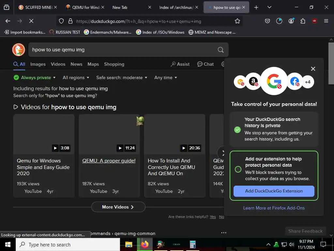Open Firefox account profile icon
This screenshot has height=251, width=334.
pyautogui.click(x=291, y=21)
